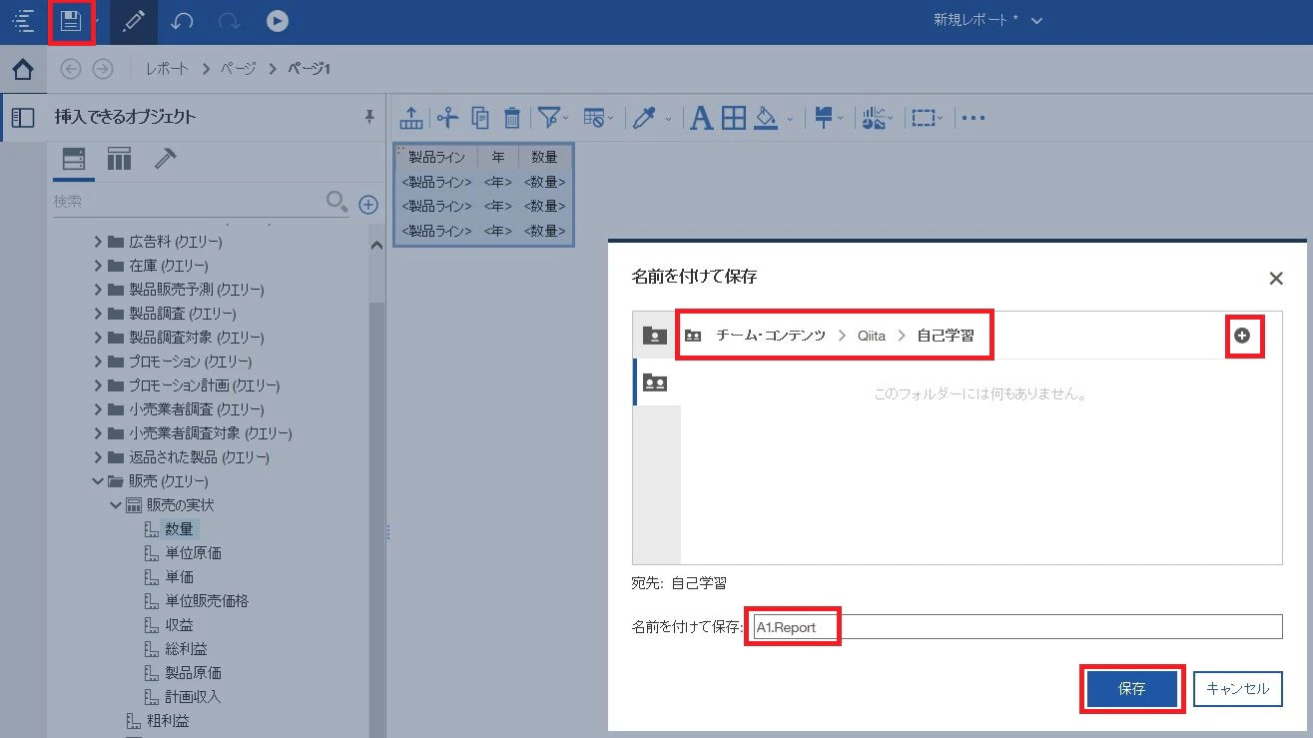This screenshot has height=738, width=1313.
Task: Open the filter funnel toolbar icon
Action: click(x=548, y=118)
